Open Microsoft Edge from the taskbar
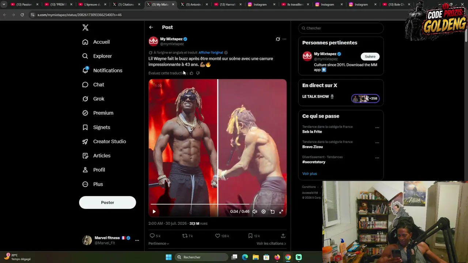The height and width of the screenshot is (263, 468). pyautogui.click(x=245, y=257)
